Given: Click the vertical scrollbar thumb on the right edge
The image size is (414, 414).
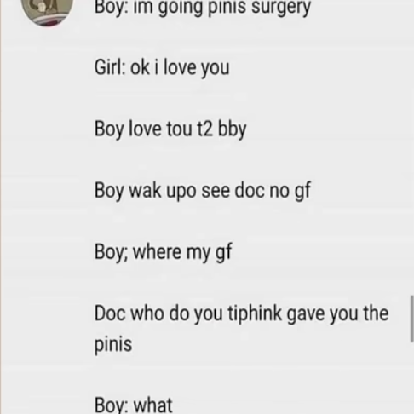Looking at the screenshot, I should 411,319.
